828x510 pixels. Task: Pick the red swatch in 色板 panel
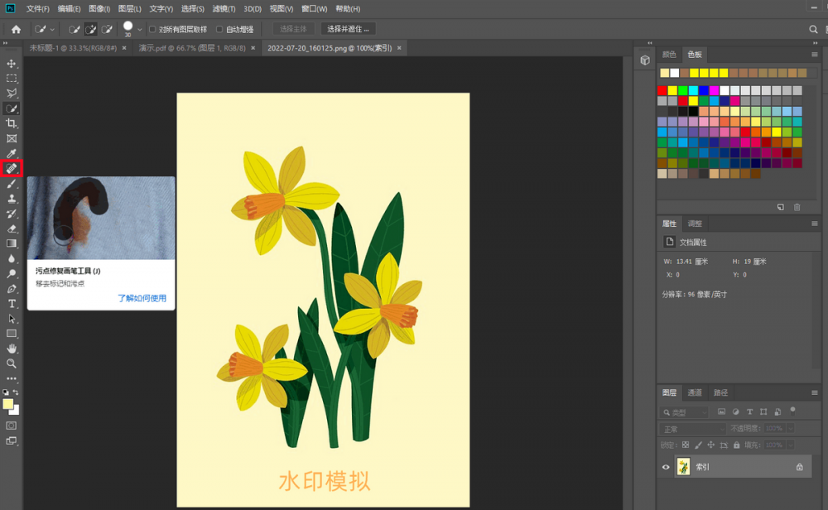662,90
